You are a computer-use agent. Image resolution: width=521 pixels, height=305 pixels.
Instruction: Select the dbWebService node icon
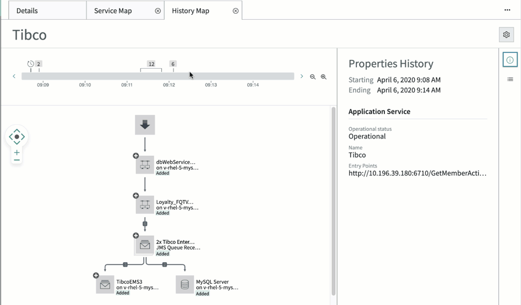pyautogui.click(x=145, y=164)
